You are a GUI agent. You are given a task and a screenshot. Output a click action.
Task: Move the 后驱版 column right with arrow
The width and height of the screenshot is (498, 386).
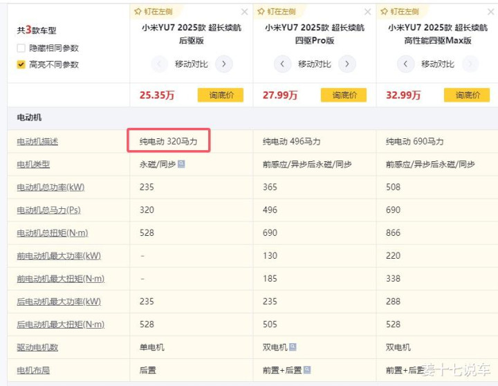224,64
